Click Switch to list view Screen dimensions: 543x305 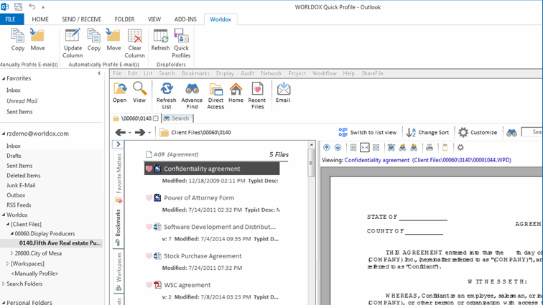pyautogui.click(x=368, y=133)
